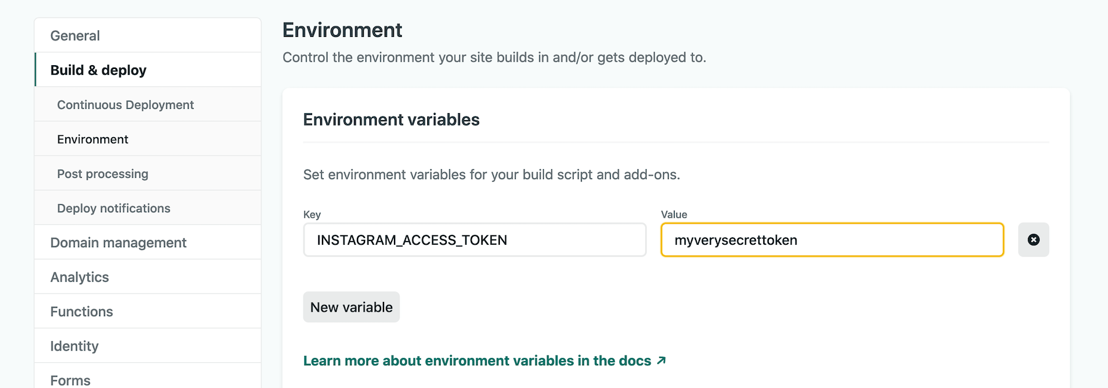Click the Environment variables card heading

click(391, 120)
